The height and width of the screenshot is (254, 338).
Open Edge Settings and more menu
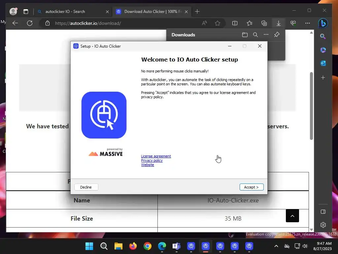[308, 23]
